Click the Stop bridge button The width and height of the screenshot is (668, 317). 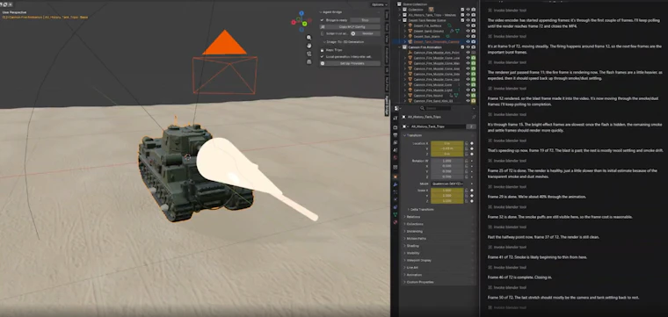365,20
